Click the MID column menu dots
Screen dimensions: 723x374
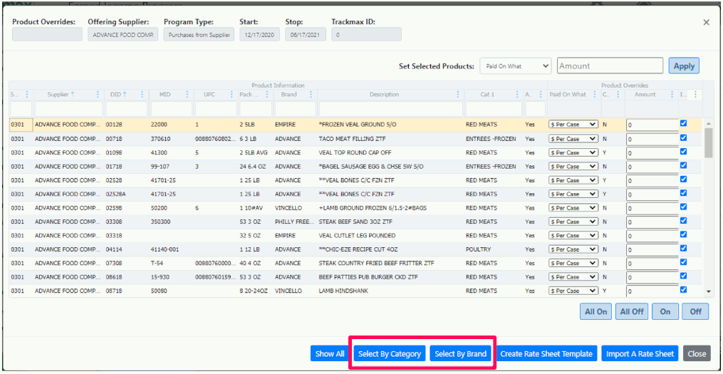[x=187, y=95]
